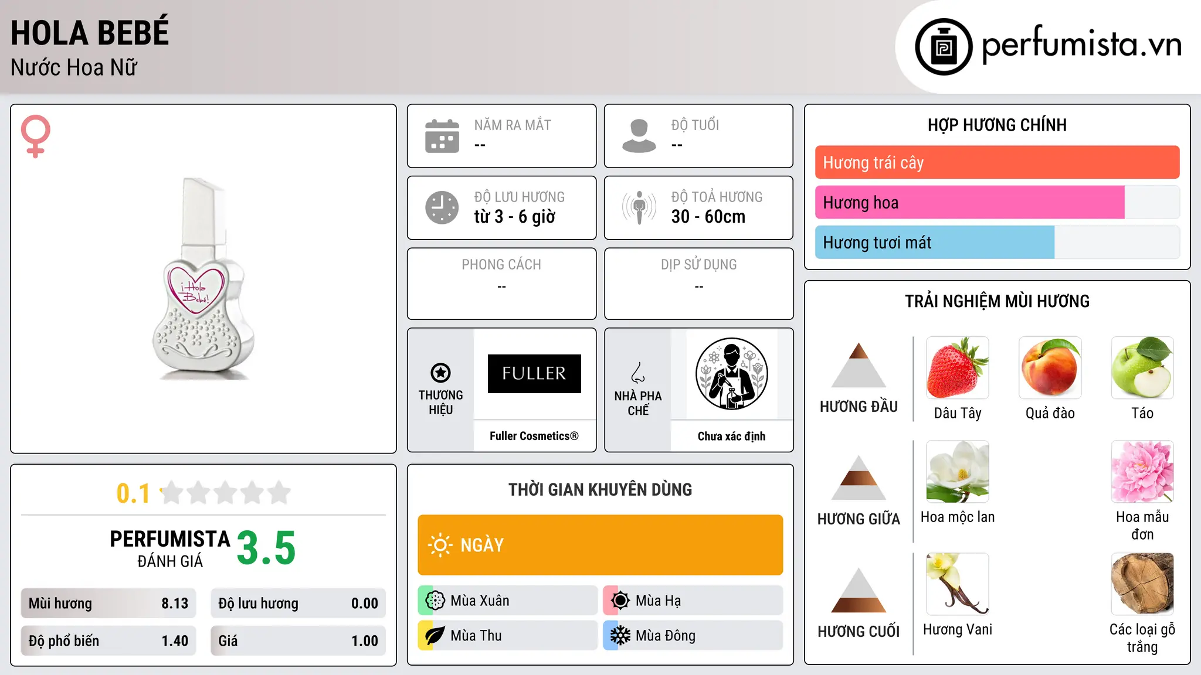
Task: Click the Hương đầu pyramid icon
Action: pyautogui.click(x=859, y=365)
